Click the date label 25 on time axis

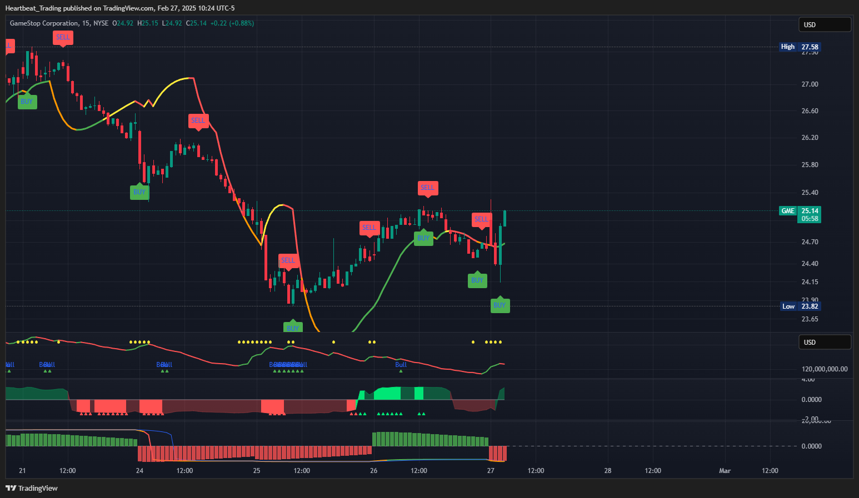point(257,471)
